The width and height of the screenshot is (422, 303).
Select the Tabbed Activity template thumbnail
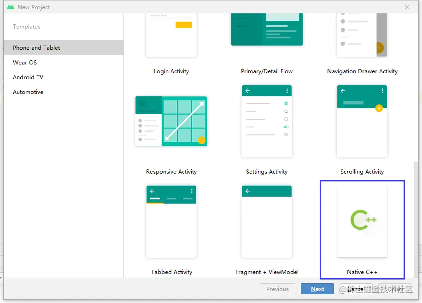click(171, 221)
